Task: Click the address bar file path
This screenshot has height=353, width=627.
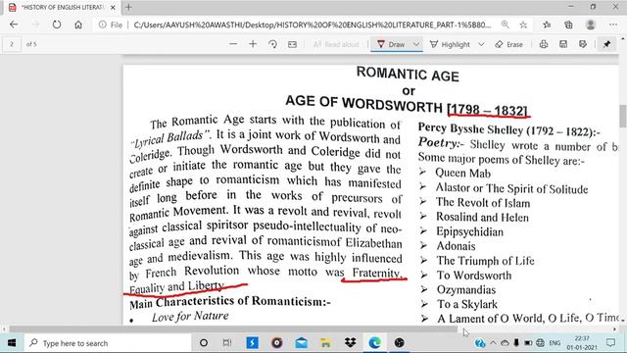Action: click(312, 25)
